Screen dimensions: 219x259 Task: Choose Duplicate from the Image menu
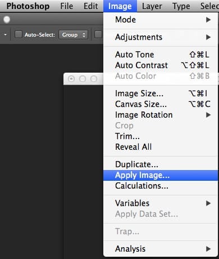tap(161, 164)
